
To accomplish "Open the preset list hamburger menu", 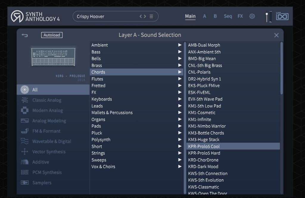I will [151, 16].
